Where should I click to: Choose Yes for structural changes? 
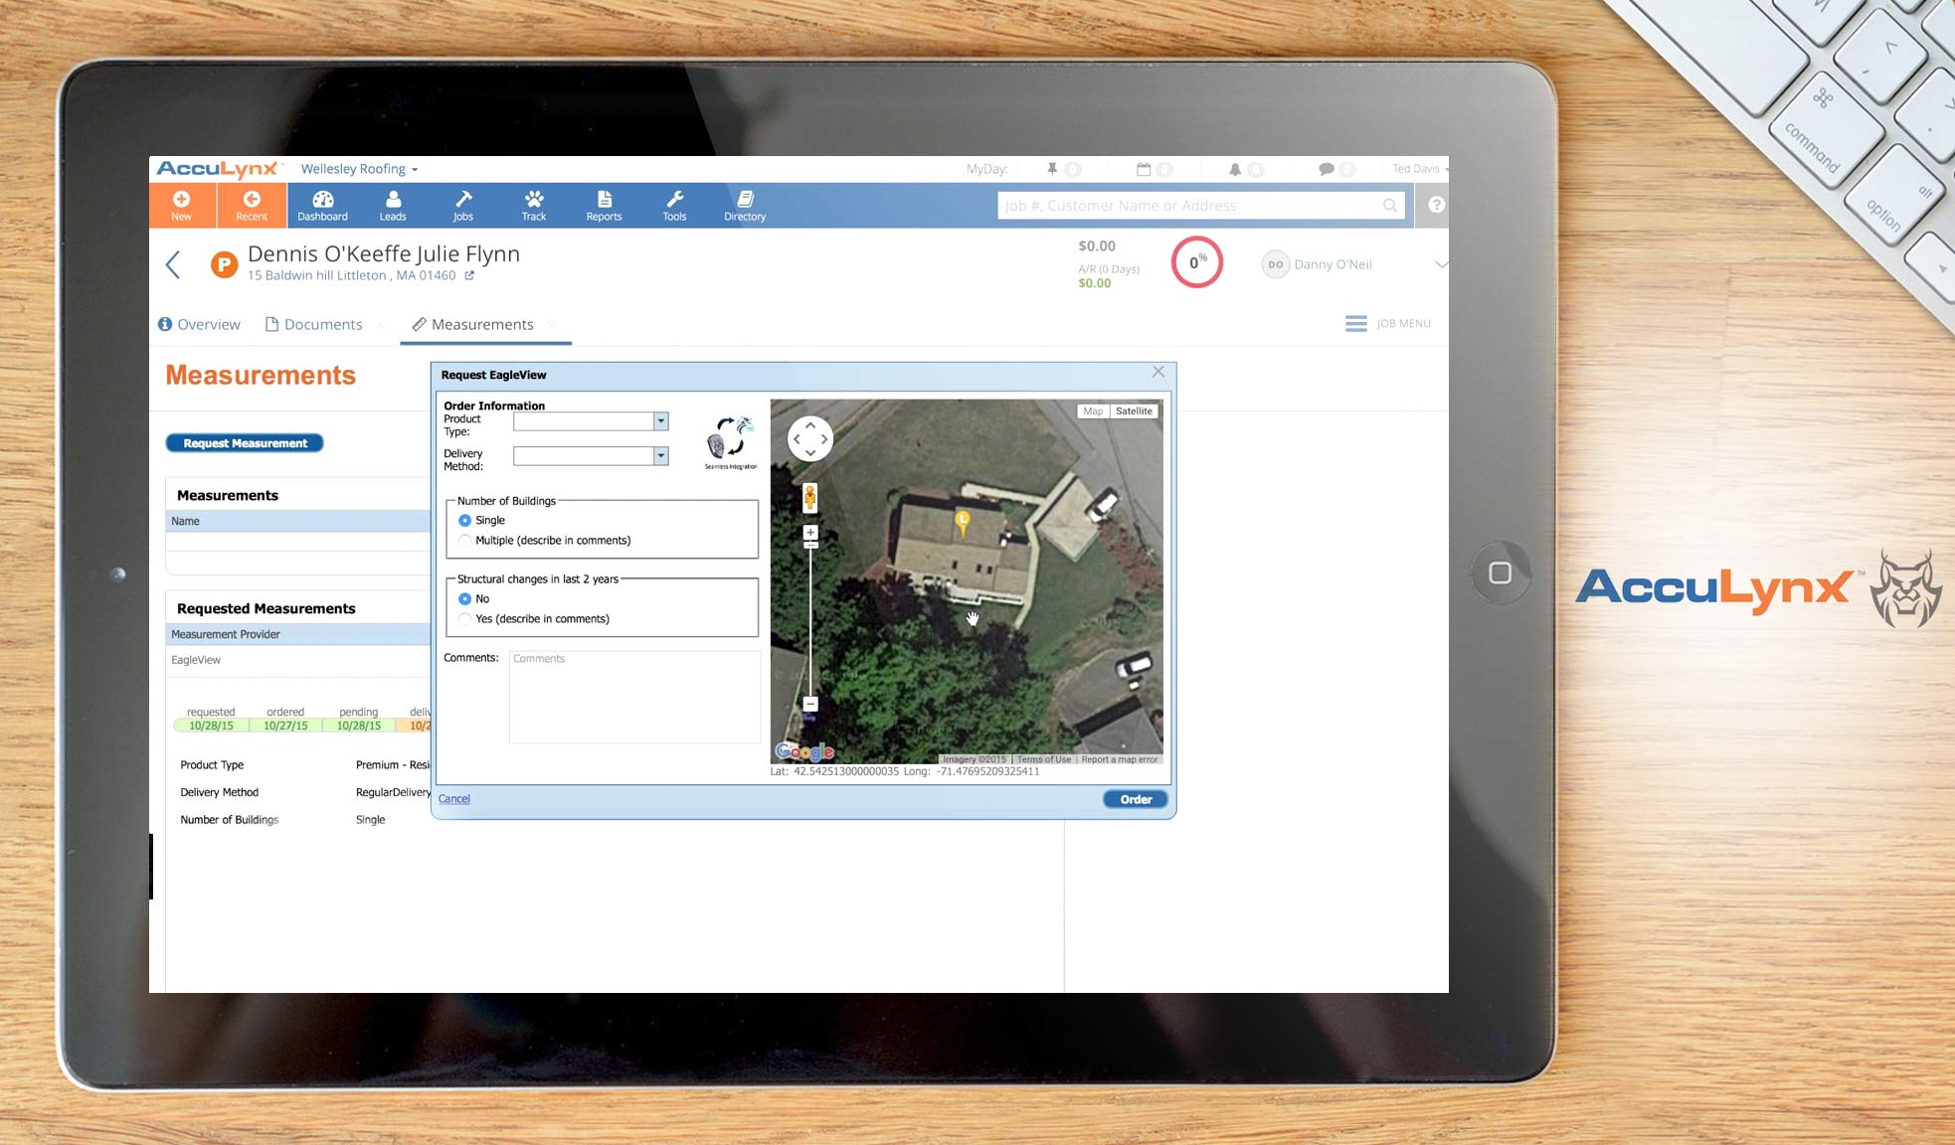coord(465,618)
